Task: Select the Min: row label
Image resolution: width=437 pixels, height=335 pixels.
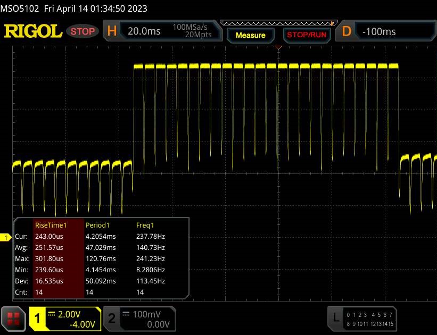Action: (x=22, y=270)
